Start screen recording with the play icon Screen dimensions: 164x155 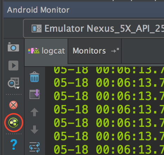[x=13, y=66]
